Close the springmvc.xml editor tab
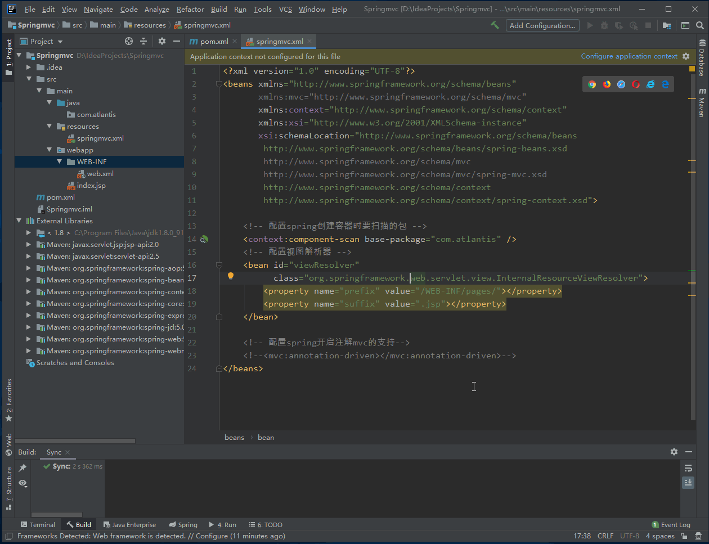 click(x=309, y=41)
